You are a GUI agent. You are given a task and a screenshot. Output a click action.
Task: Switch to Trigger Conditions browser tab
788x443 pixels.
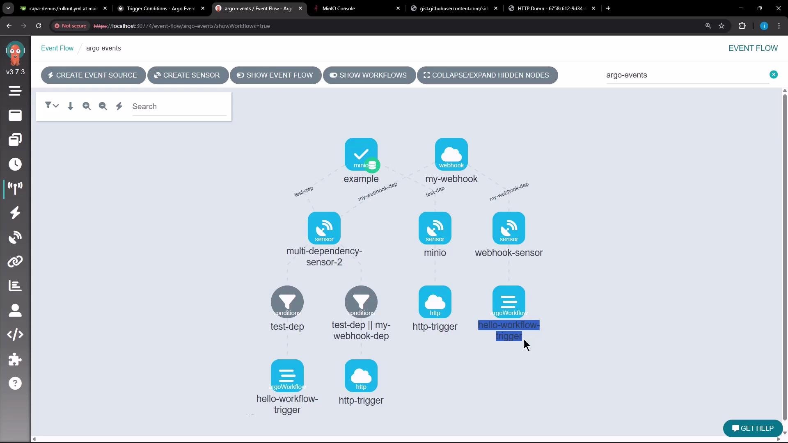(x=160, y=8)
